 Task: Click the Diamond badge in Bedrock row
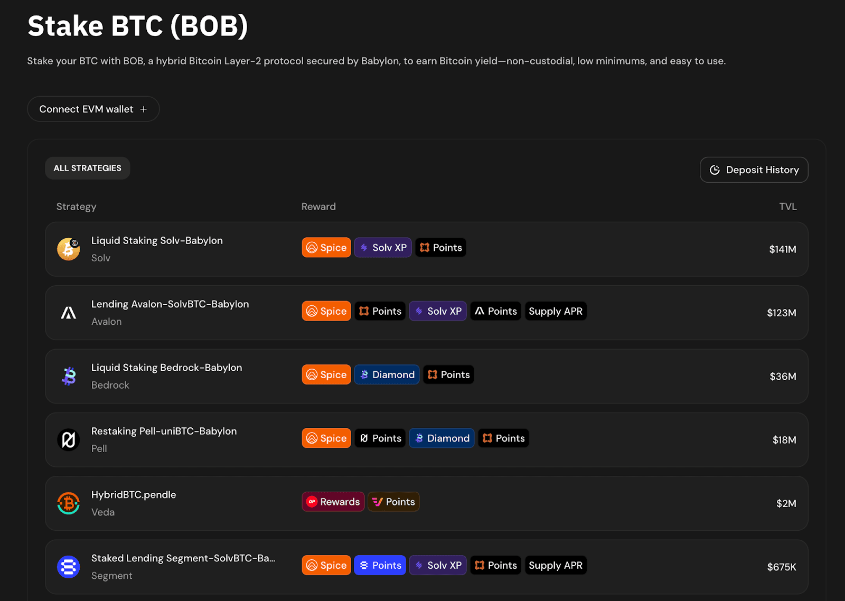[387, 374]
